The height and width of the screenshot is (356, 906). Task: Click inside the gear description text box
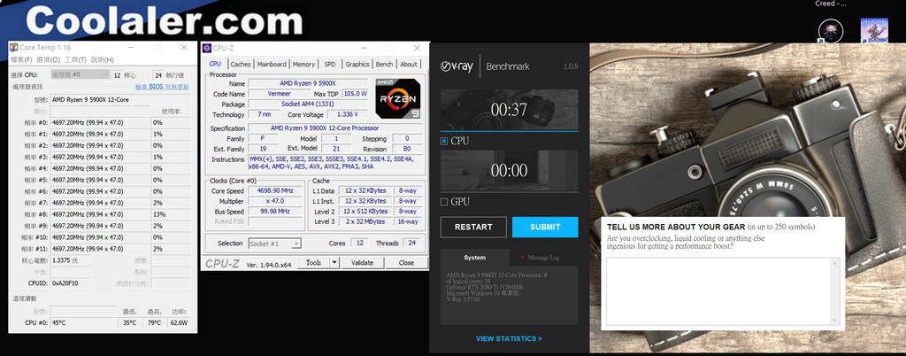(718, 291)
